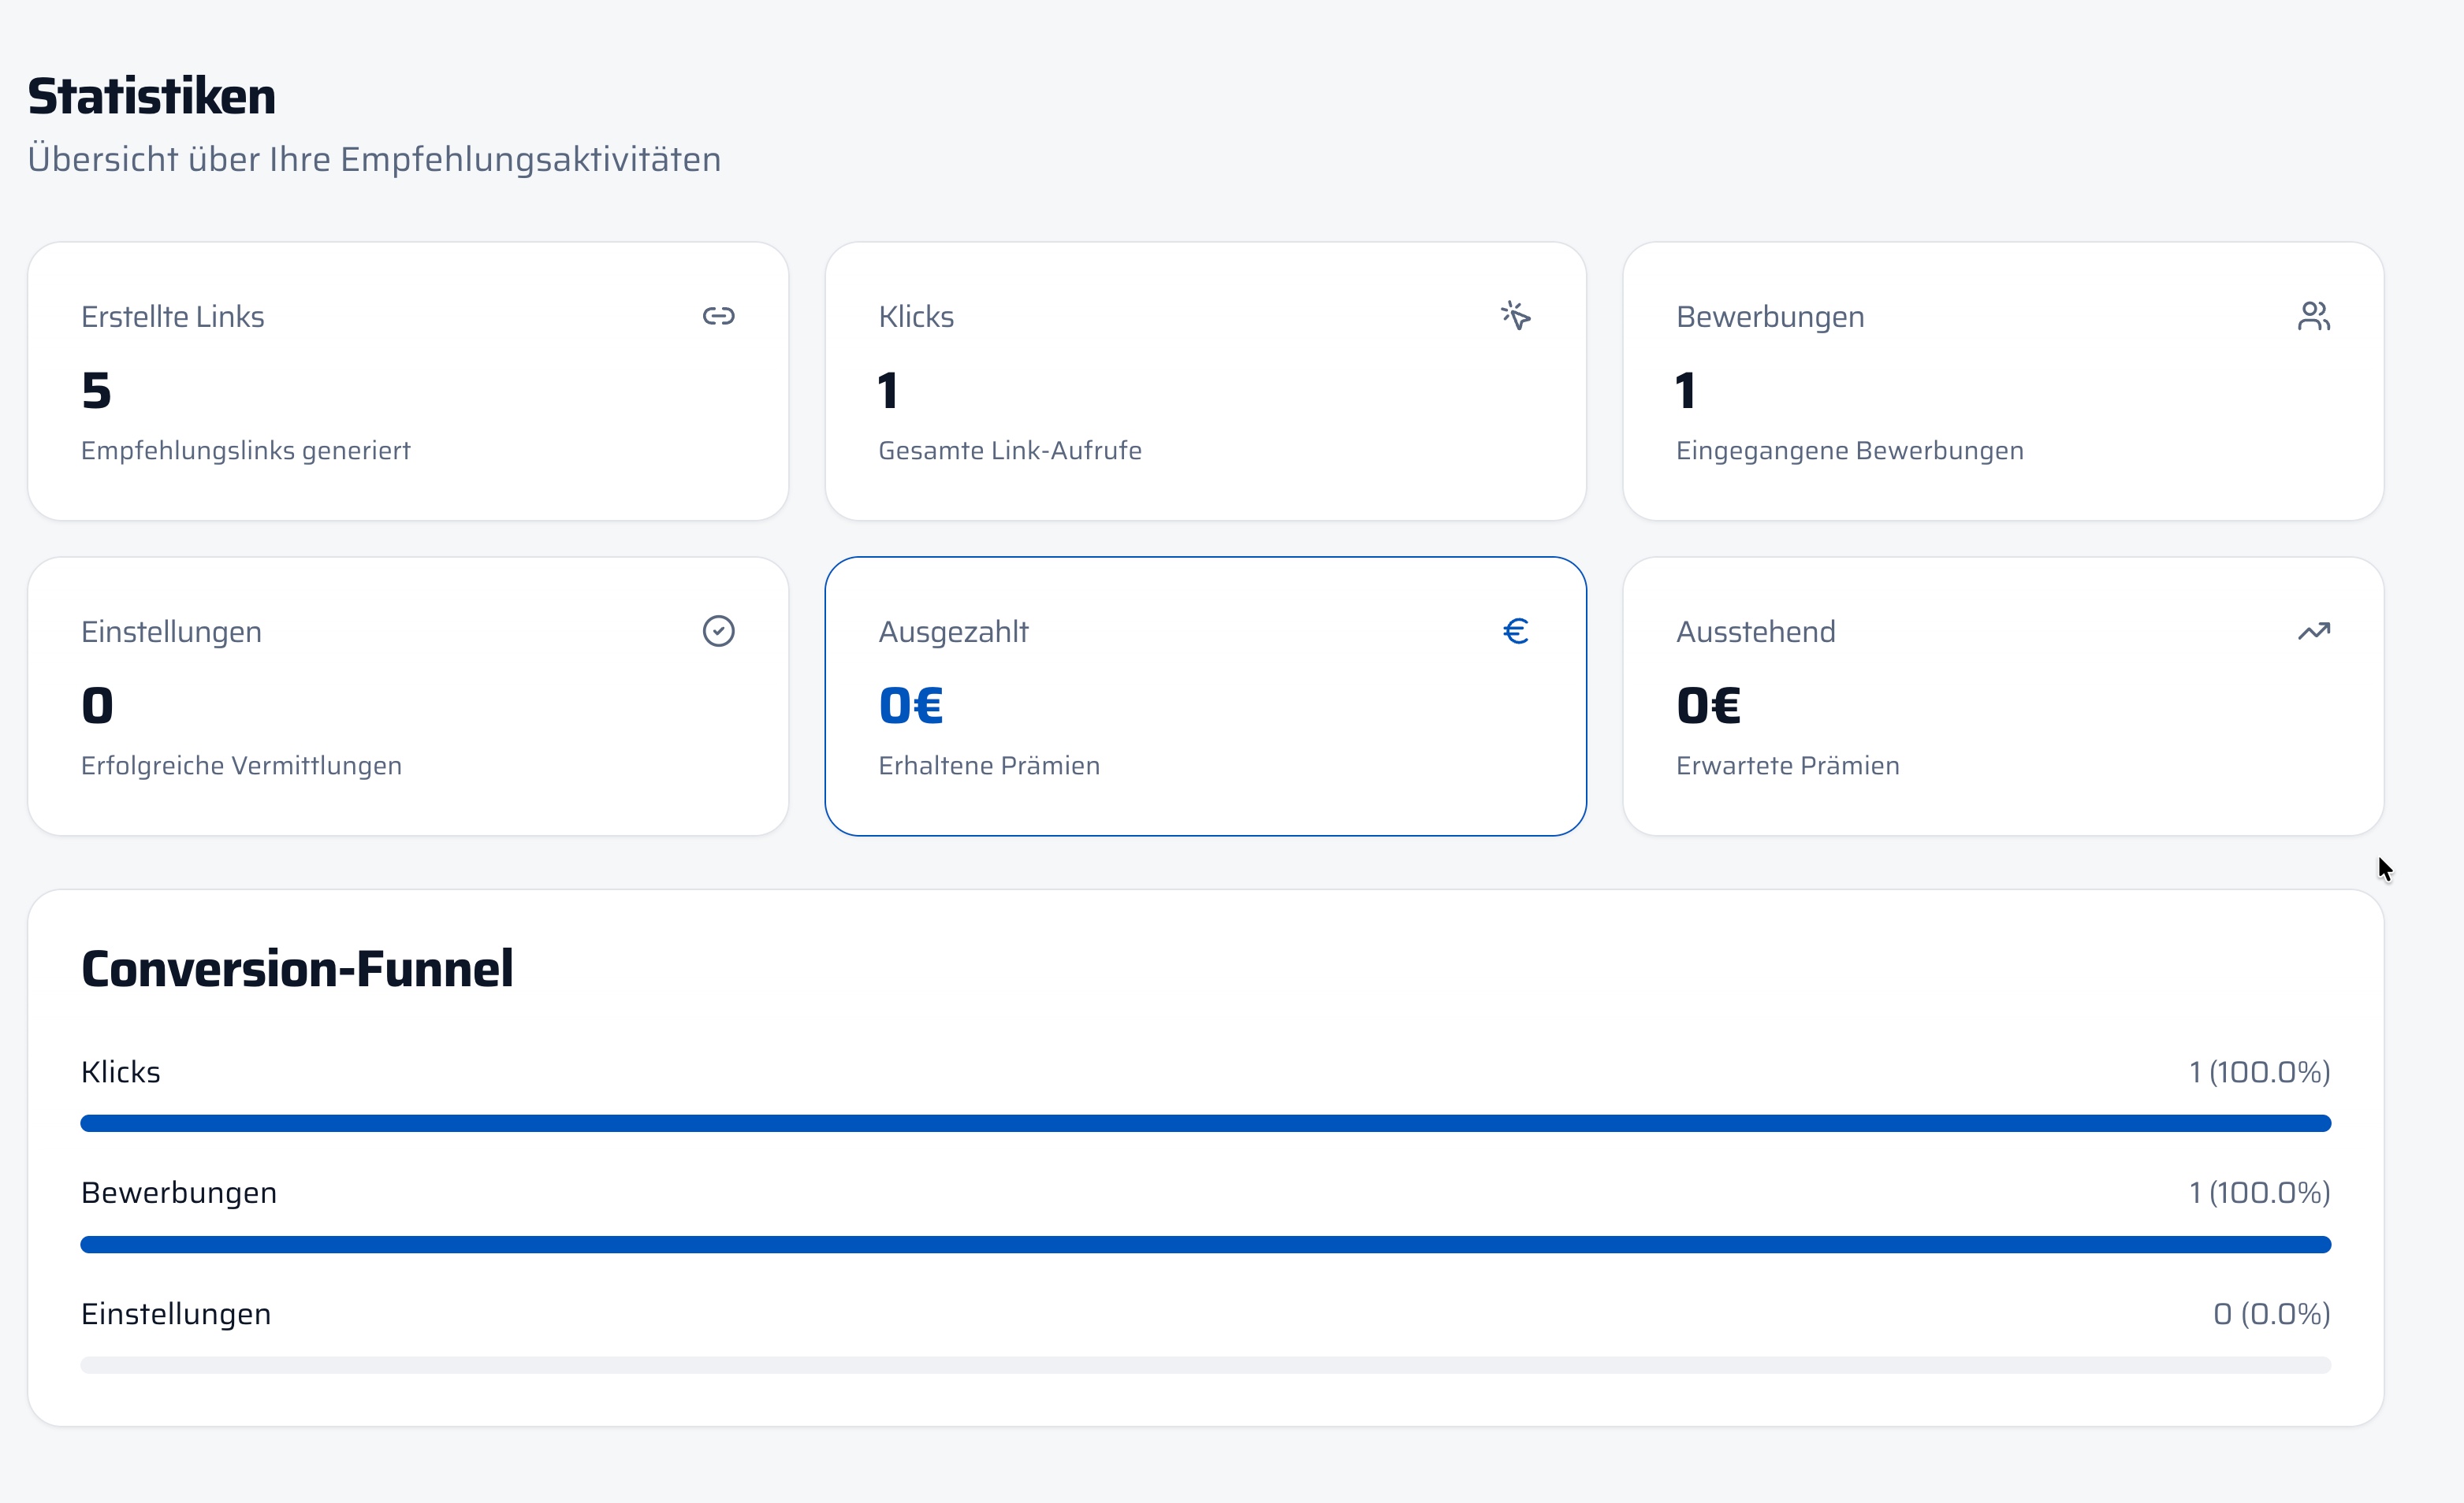This screenshot has height=1503, width=2464.
Task: Click the empty Einstellungen funnel progress bar
Action: [x=1205, y=1365]
